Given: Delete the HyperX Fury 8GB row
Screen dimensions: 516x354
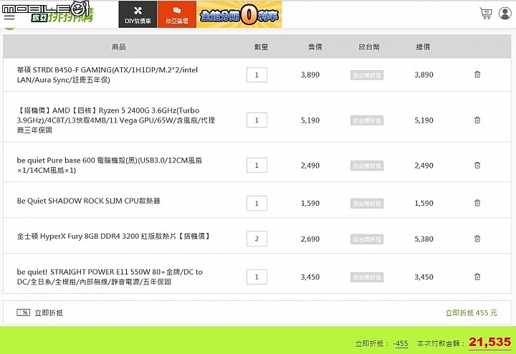Looking at the screenshot, I should tap(477, 239).
